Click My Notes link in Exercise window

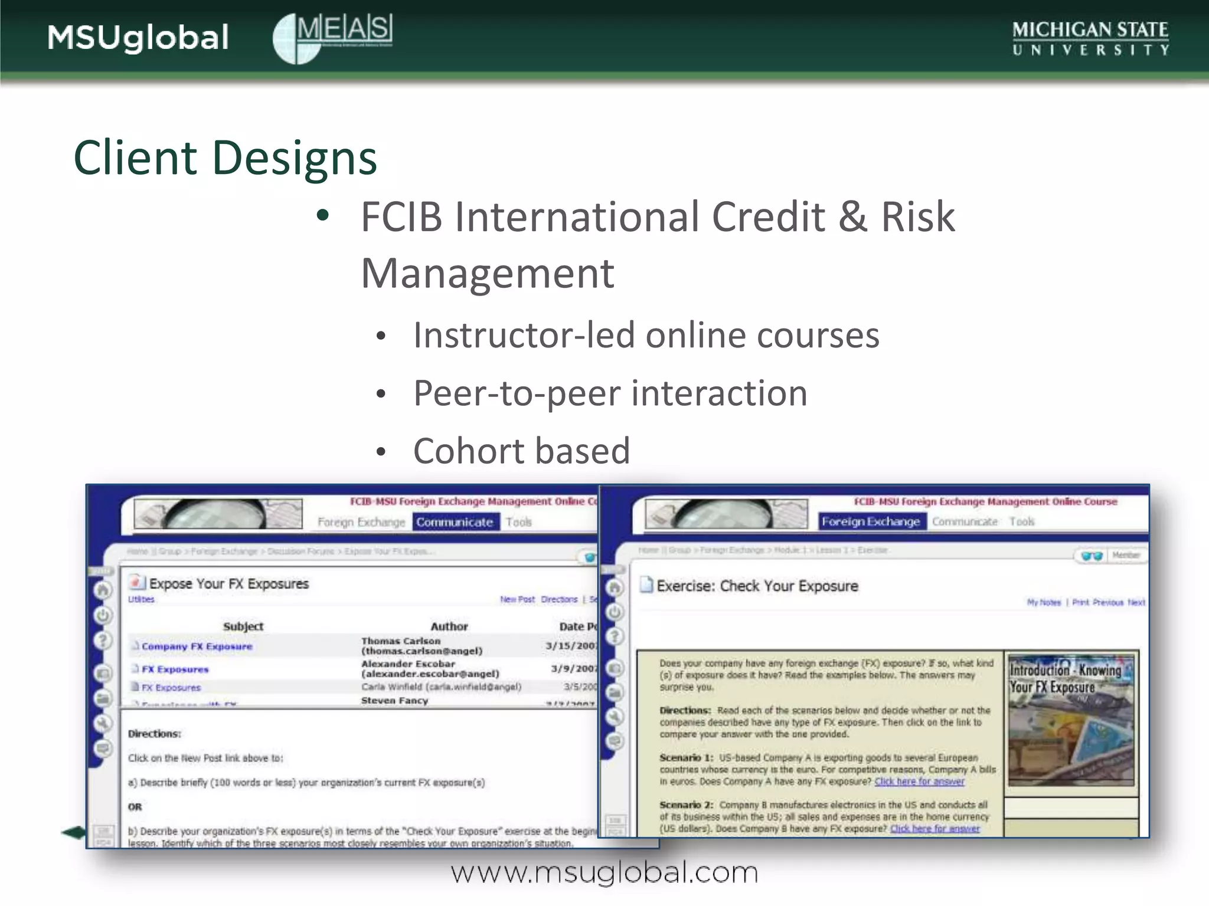pyautogui.click(x=1044, y=602)
